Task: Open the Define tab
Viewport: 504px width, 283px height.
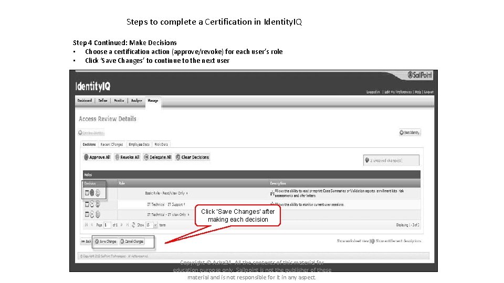Action: (x=103, y=101)
